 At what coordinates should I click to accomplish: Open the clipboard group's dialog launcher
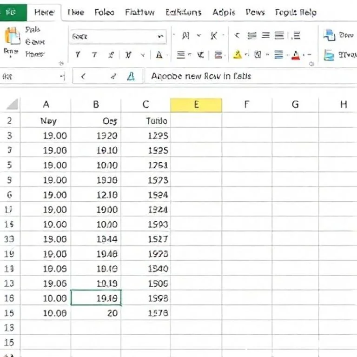click(x=61, y=64)
